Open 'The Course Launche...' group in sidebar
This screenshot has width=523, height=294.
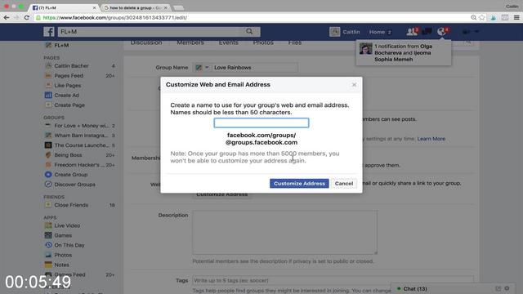click(82, 145)
